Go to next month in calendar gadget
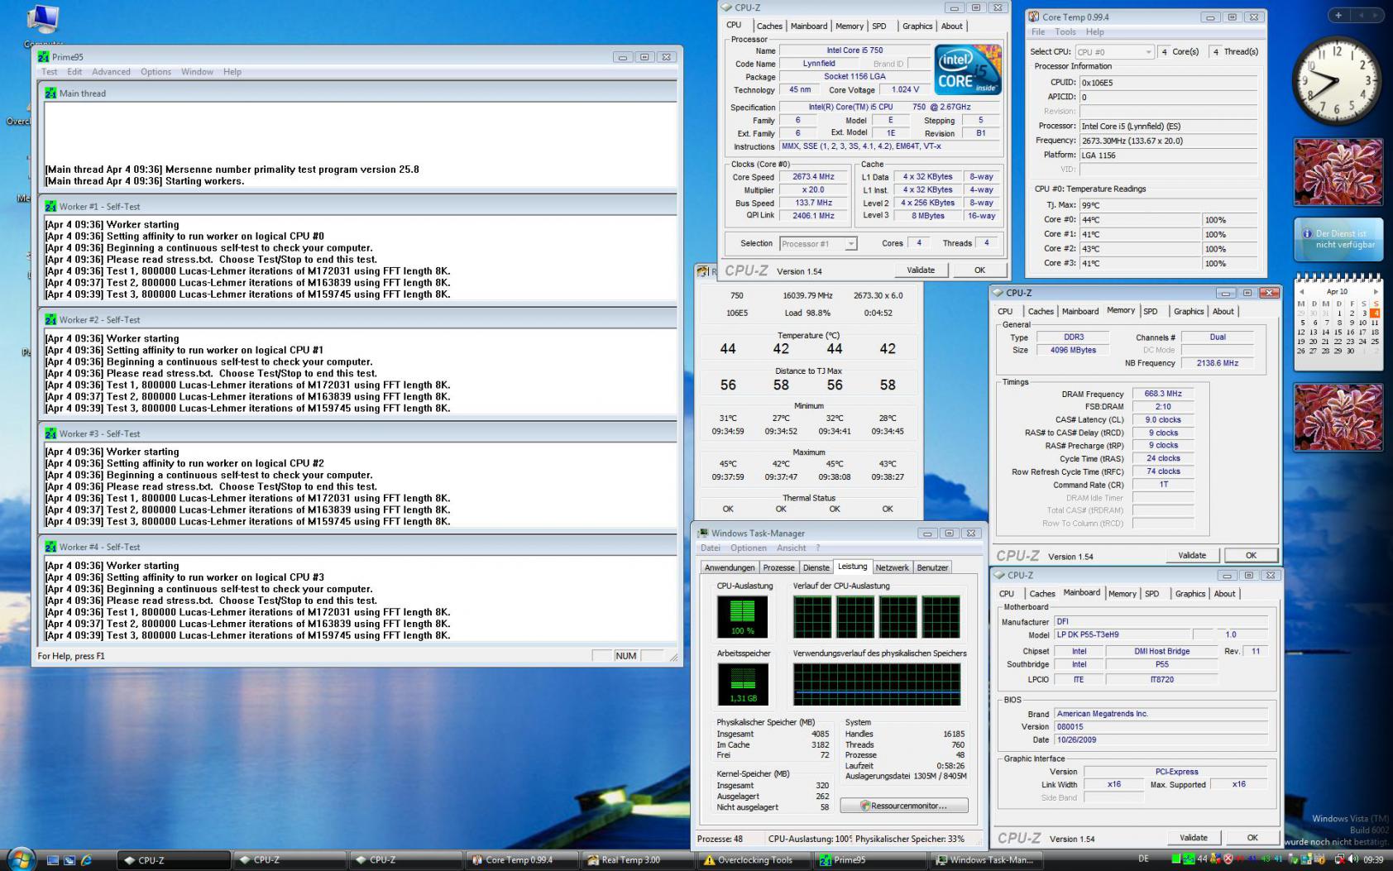This screenshot has width=1393, height=871. 1376,291
